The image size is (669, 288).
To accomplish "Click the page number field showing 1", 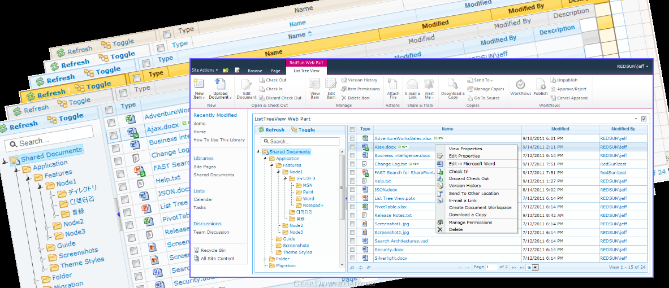I will [x=491, y=268].
